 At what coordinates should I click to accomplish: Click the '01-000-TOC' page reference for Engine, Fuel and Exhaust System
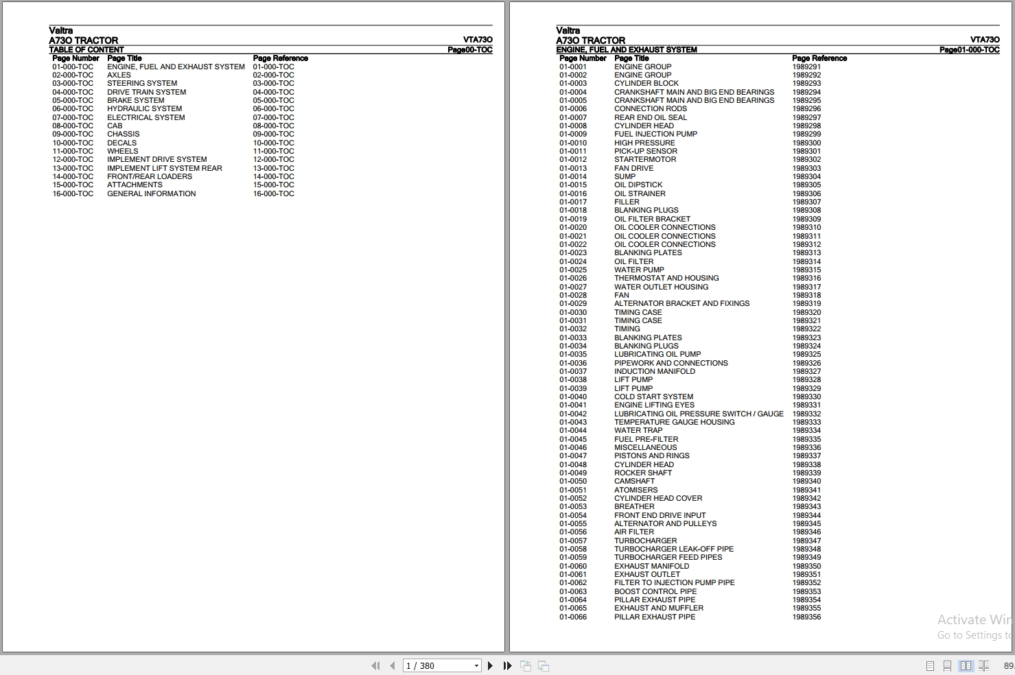click(x=273, y=67)
